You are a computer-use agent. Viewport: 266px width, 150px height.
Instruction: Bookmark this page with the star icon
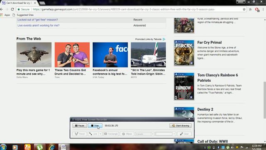tap(244, 9)
